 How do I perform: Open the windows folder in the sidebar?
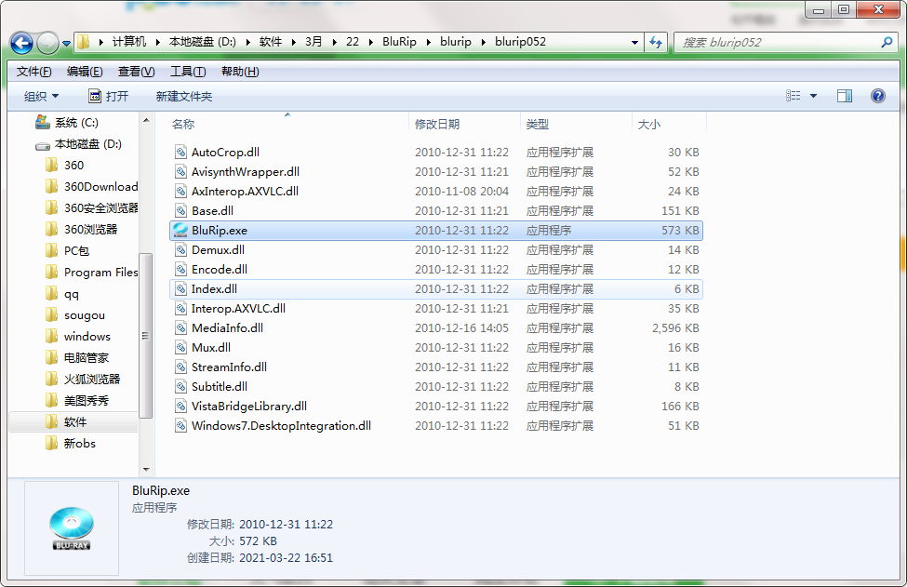78,337
